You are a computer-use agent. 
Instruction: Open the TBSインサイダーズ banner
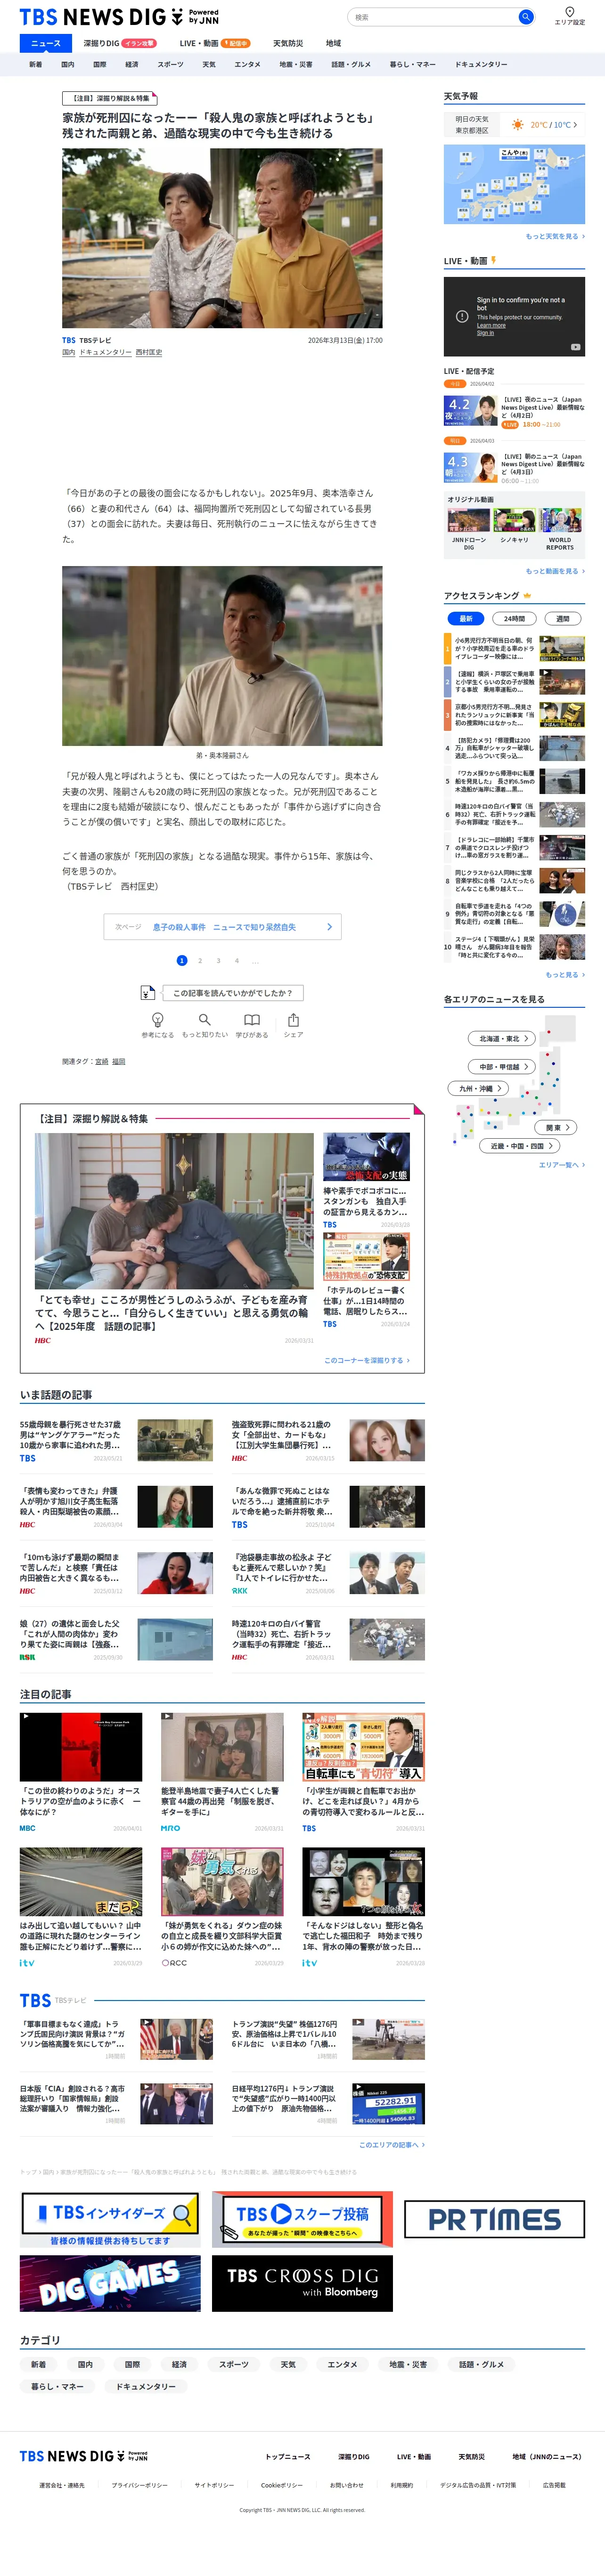[110, 2219]
